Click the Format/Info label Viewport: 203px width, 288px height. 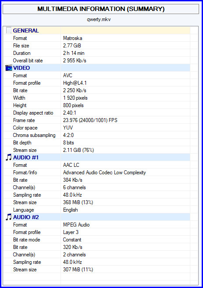tap(25, 173)
